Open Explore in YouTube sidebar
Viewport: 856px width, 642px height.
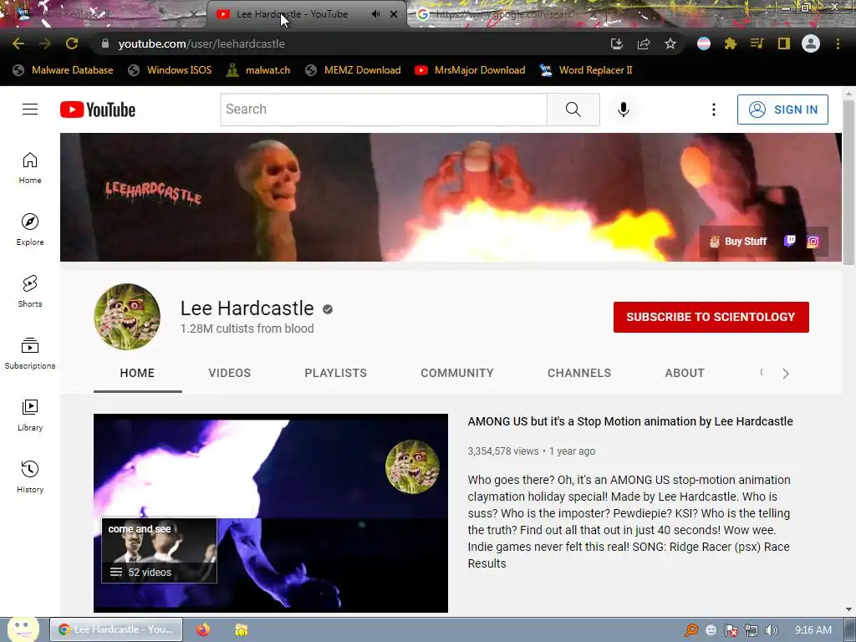[x=30, y=230]
